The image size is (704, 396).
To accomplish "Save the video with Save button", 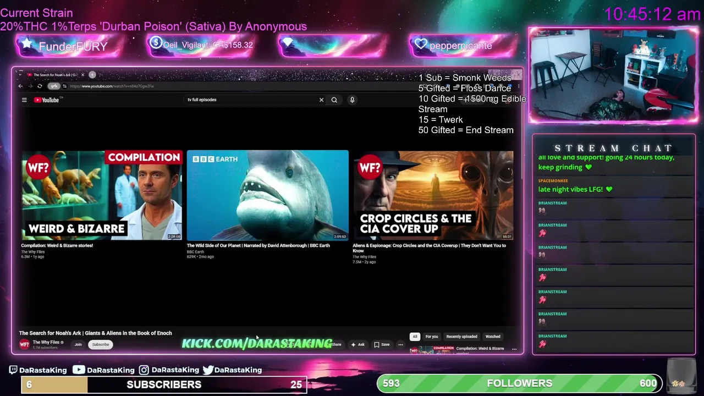I will 382,345.
